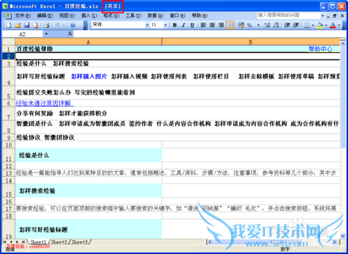Select column A header
The image size is (348, 254).
click(x=88, y=42)
